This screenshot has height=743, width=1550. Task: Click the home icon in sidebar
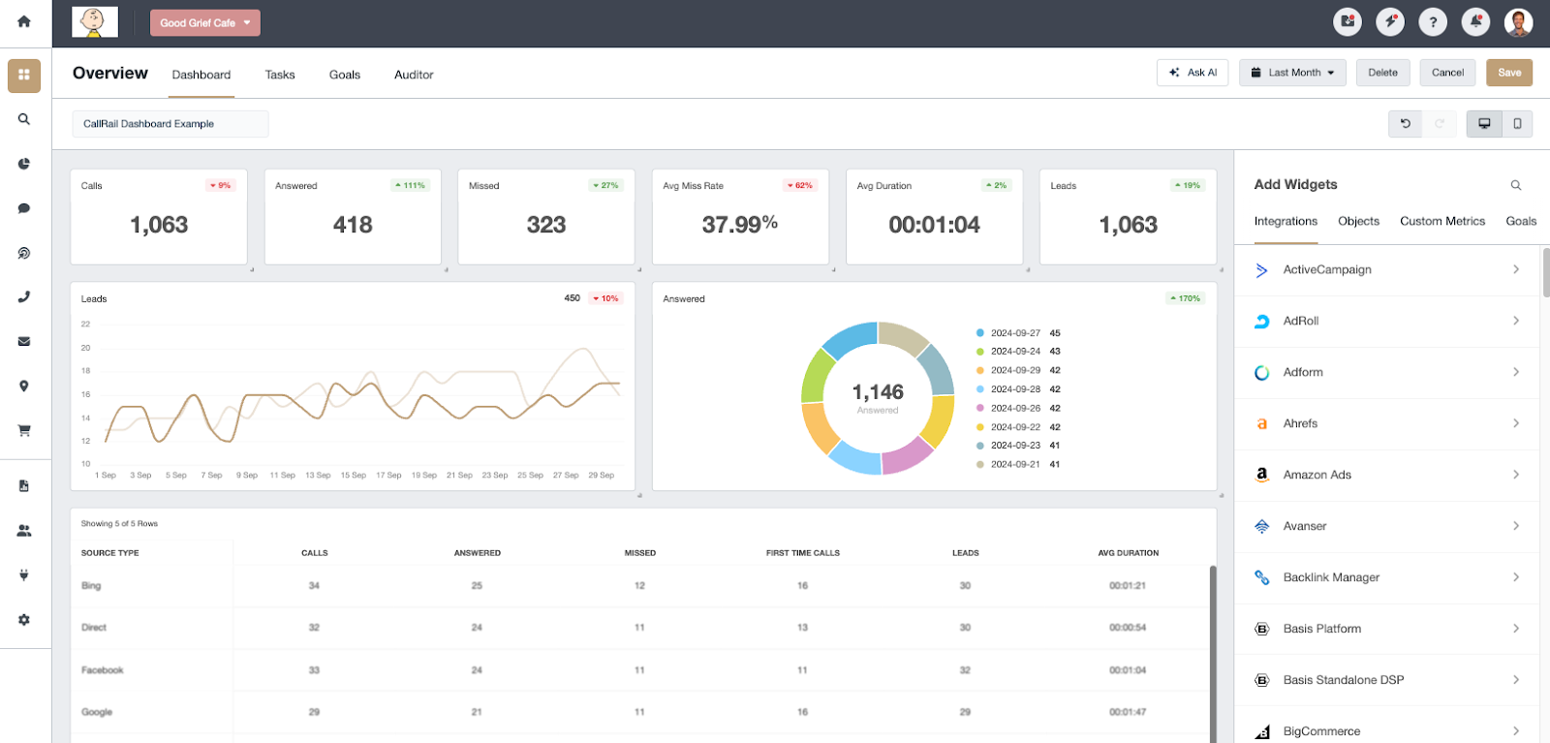click(x=24, y=21)
